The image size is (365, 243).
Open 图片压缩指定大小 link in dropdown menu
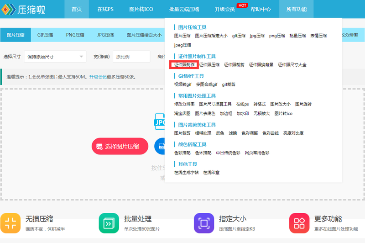tap(211, 36)
